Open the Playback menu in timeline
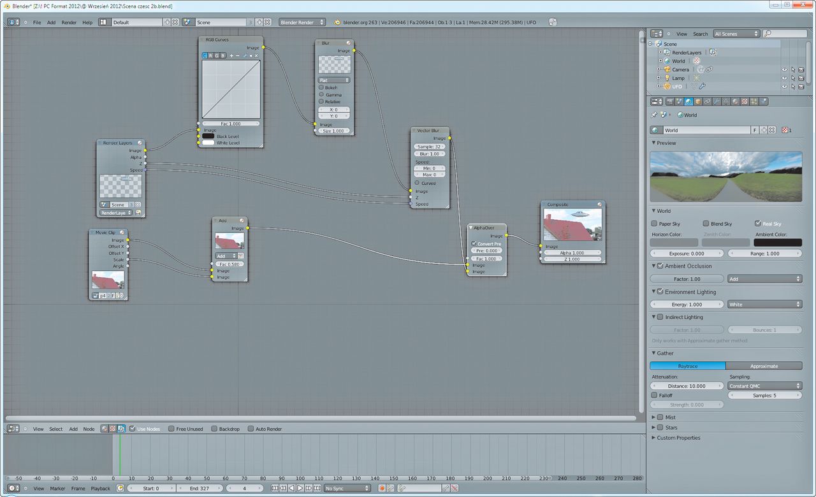816x497 pixels. 100,489
